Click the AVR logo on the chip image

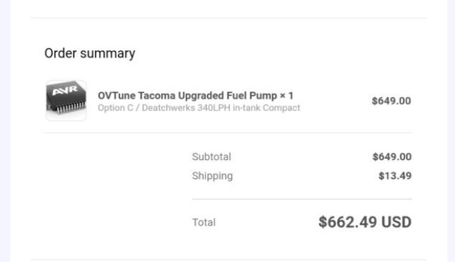click(x=65, y=90)
